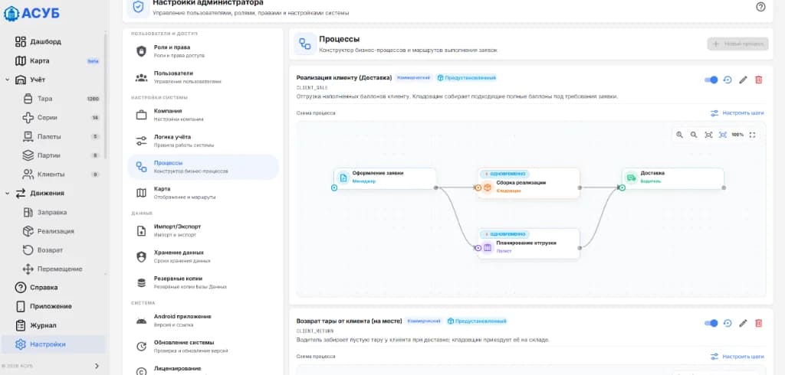
Task: Open the Карта map icon in main sidebar
Action: tap(20, 61)
